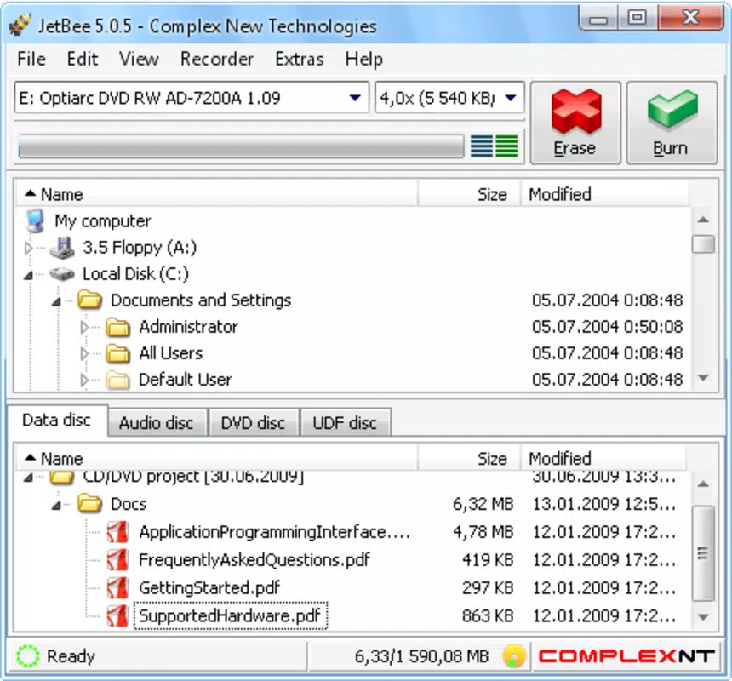Click the JetBee bee icon in title bar

tap(20, 25)
